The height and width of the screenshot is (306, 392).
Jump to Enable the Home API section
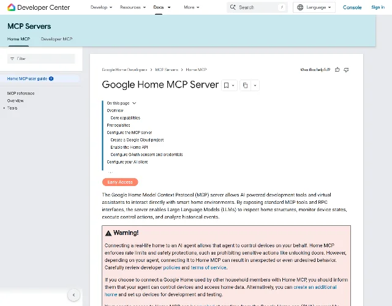(x=129, y=147)
